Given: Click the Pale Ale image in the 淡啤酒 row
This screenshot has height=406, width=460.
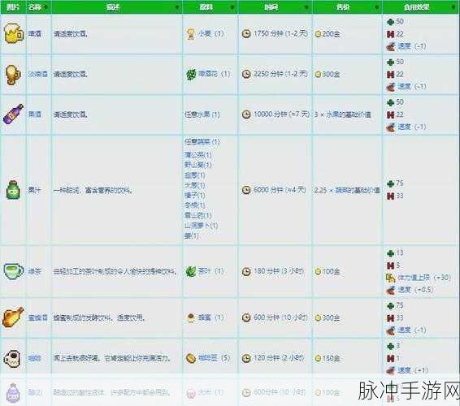Looking at the screenshot, I should (x=13, y=74).
